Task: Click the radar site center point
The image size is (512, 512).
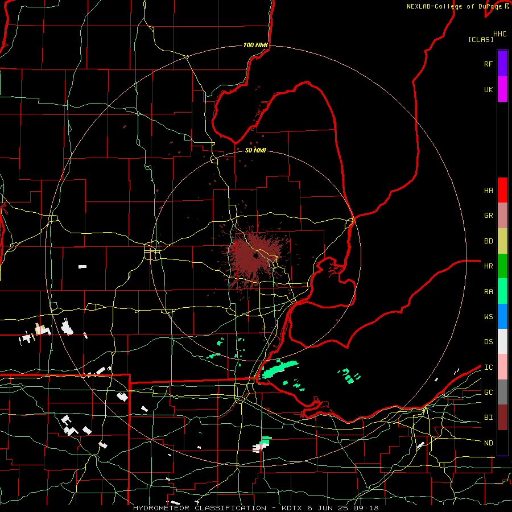Action: (x=255, y=255)
